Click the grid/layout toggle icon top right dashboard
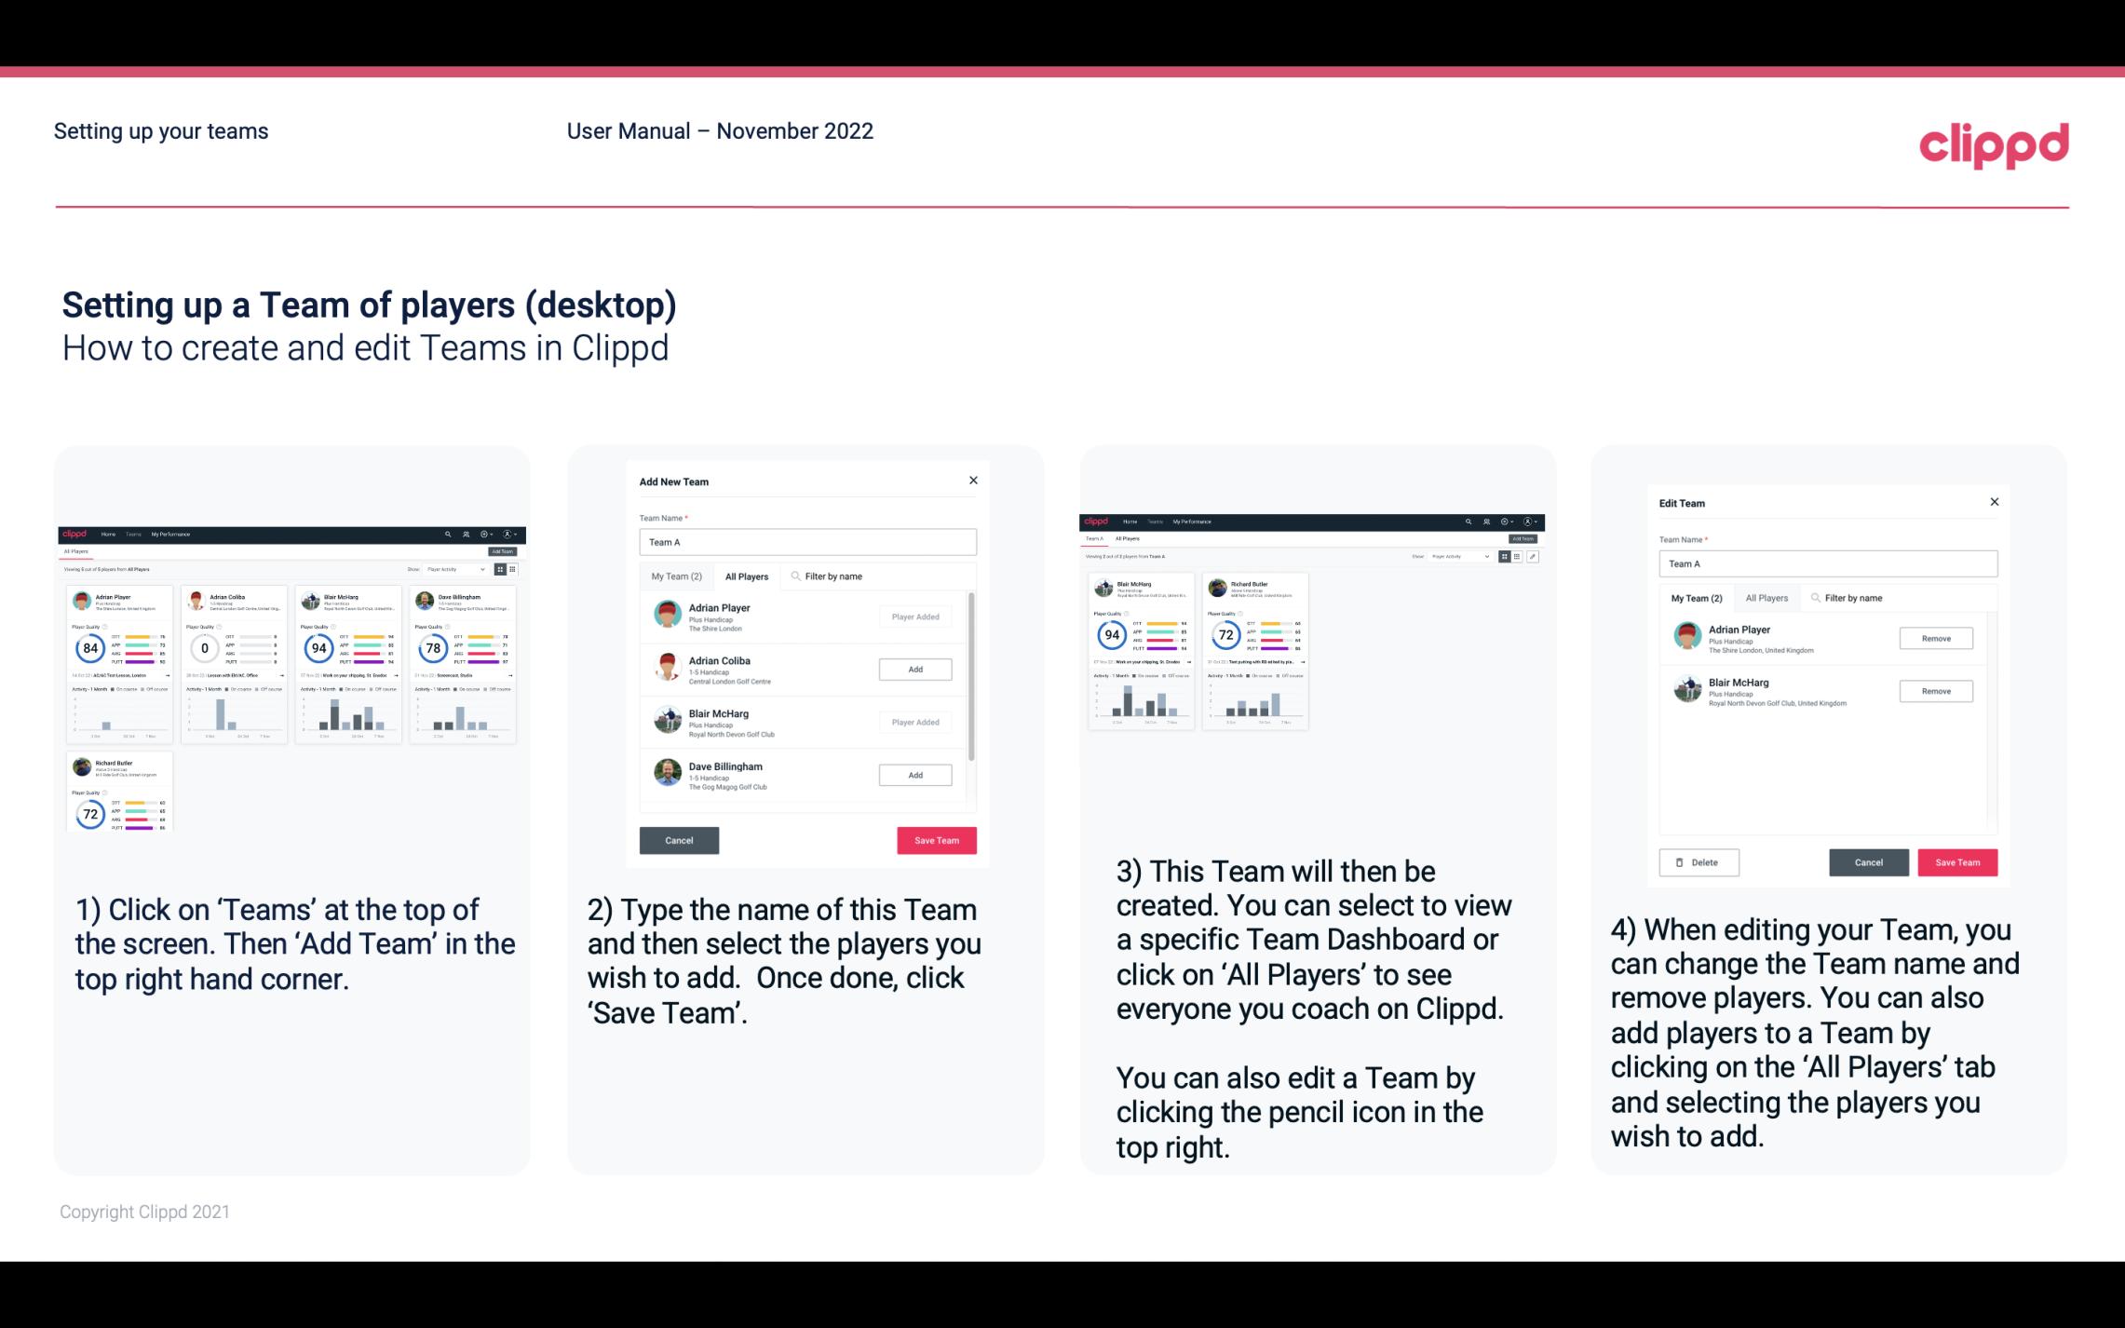This screenshot has width=2125, height=1328. pyautogui.click(x=1504, y=557)
